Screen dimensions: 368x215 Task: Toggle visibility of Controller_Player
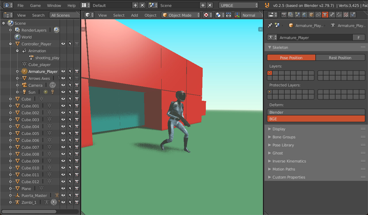coord(63,44)
